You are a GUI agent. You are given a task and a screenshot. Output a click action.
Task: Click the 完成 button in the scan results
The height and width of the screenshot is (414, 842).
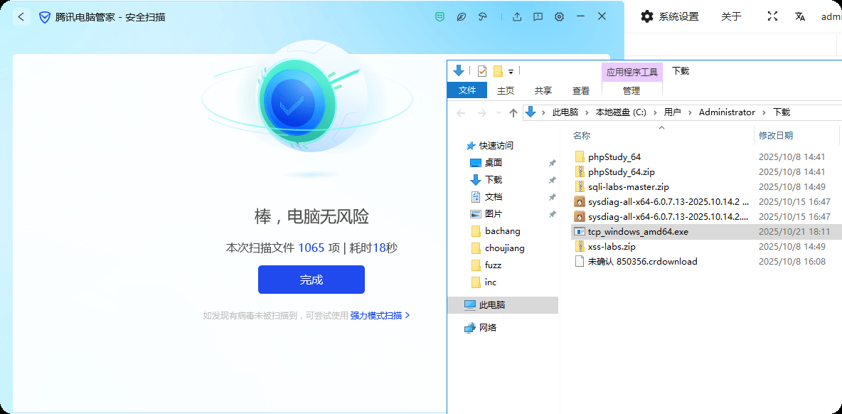(x=311, y=279)
